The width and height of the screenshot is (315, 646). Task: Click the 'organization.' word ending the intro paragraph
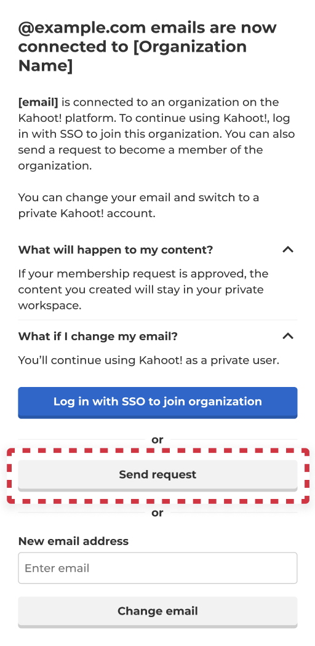[x=55, y=165]
